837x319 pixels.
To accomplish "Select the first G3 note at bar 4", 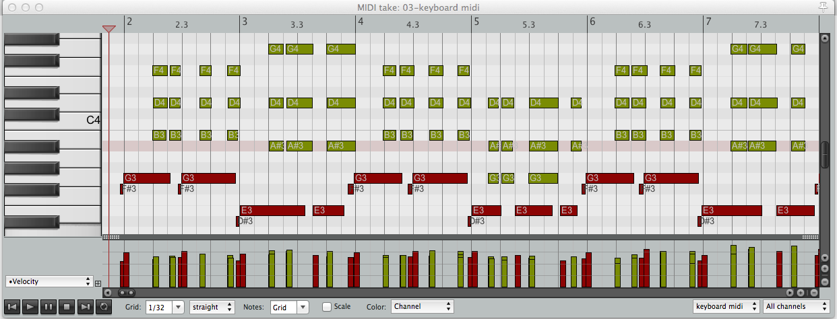I will (378, 178).
